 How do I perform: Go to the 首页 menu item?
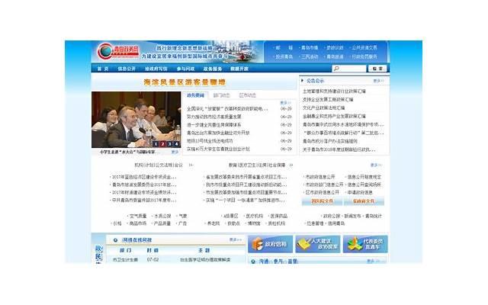(x=103, y=69)
